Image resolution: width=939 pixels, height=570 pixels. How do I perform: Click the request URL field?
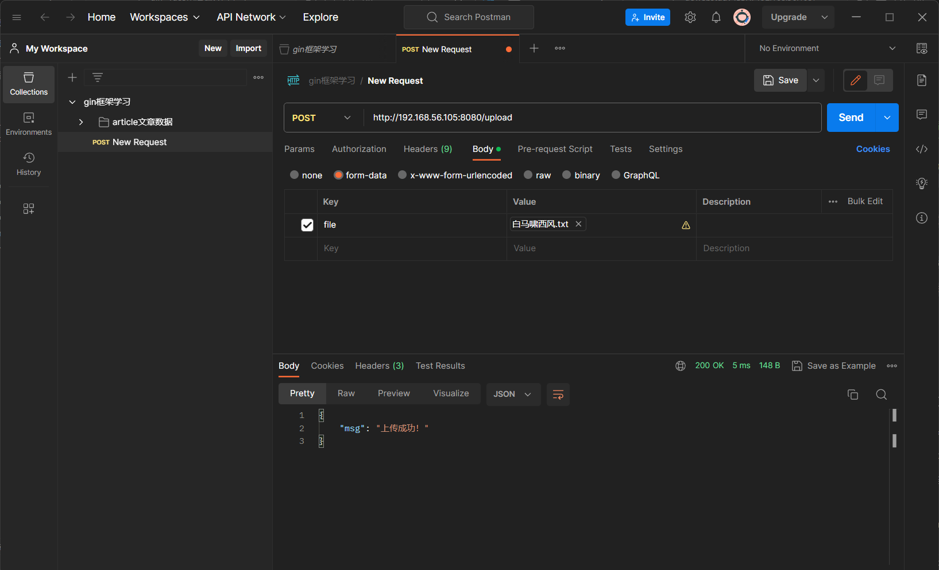pyautogui.click(x=592, y=118)
